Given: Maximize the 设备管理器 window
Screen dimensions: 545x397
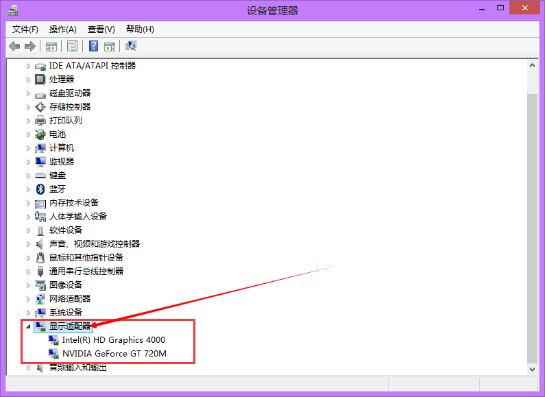Looking at the screenshot, I should tap(500, 8).
